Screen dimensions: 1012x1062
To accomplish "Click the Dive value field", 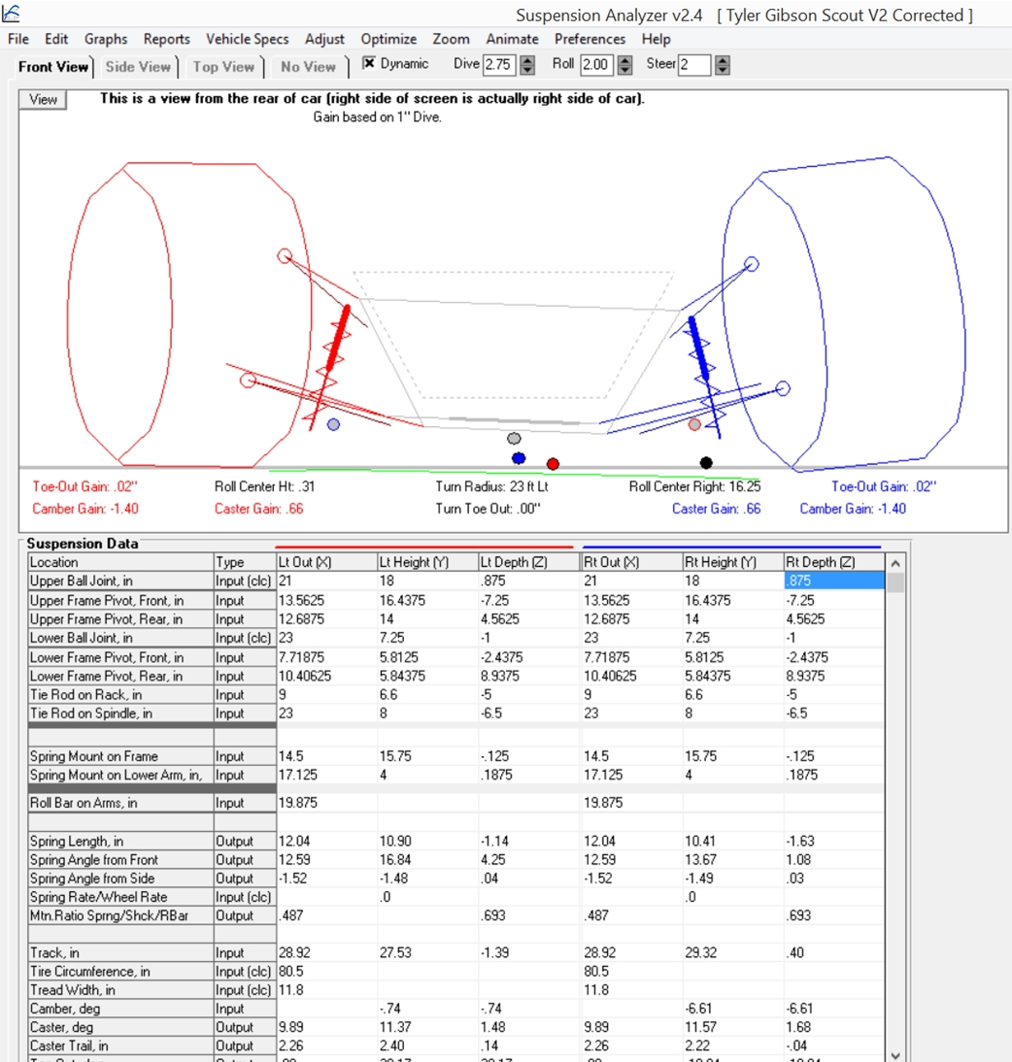I will pos(500,64).
